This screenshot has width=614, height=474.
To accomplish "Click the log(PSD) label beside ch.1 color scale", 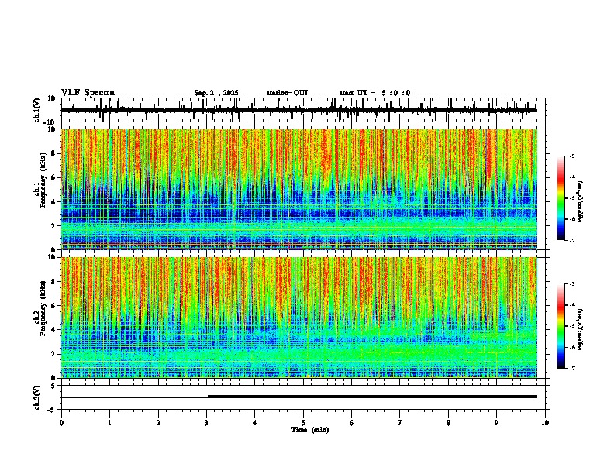I will tap(581, 201).
